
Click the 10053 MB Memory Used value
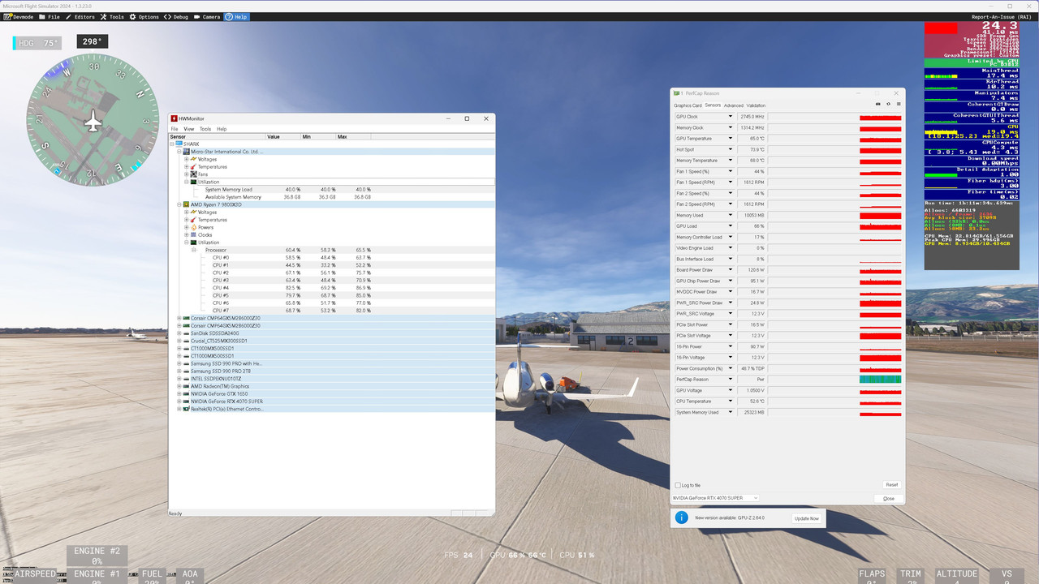tap(753, 216)
